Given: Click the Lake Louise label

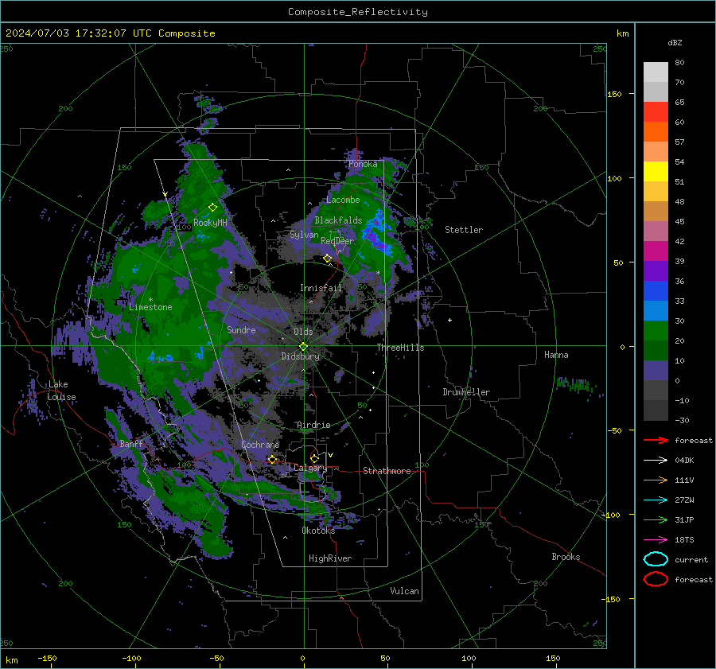Looking at the screenshot, I should [61, 391].
